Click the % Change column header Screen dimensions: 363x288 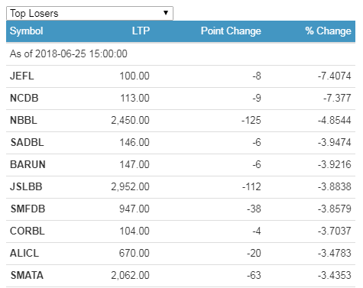tap(328, 31)
